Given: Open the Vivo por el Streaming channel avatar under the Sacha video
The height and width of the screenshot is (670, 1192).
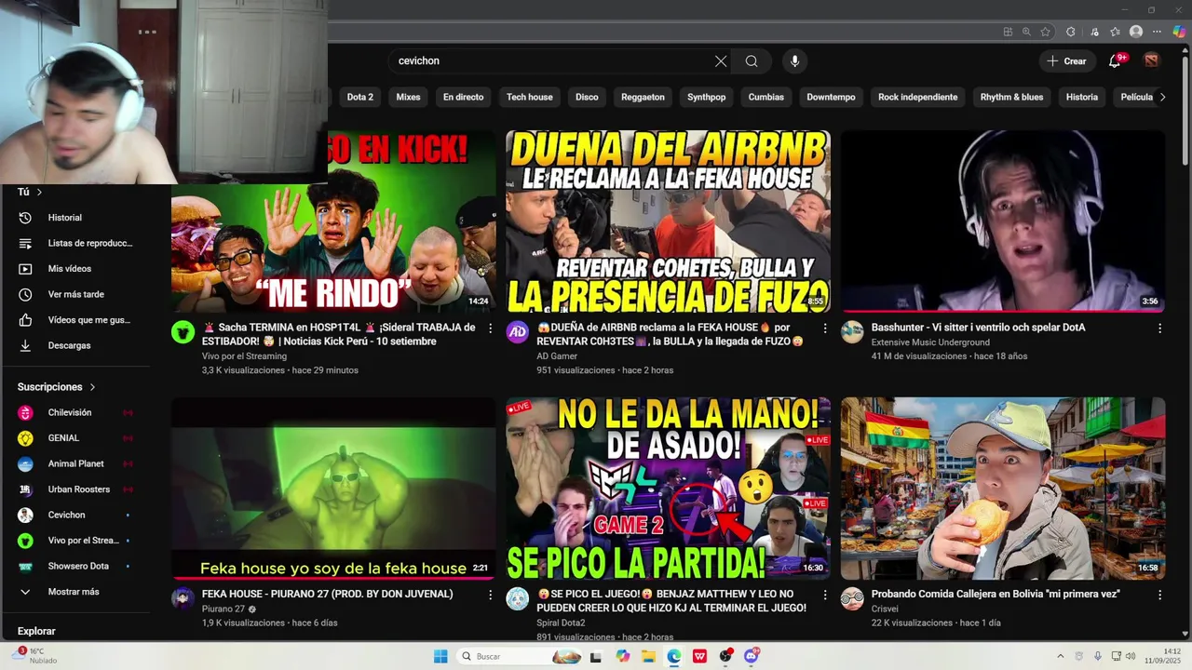Looking at the screenshot, I should [183, 332].
